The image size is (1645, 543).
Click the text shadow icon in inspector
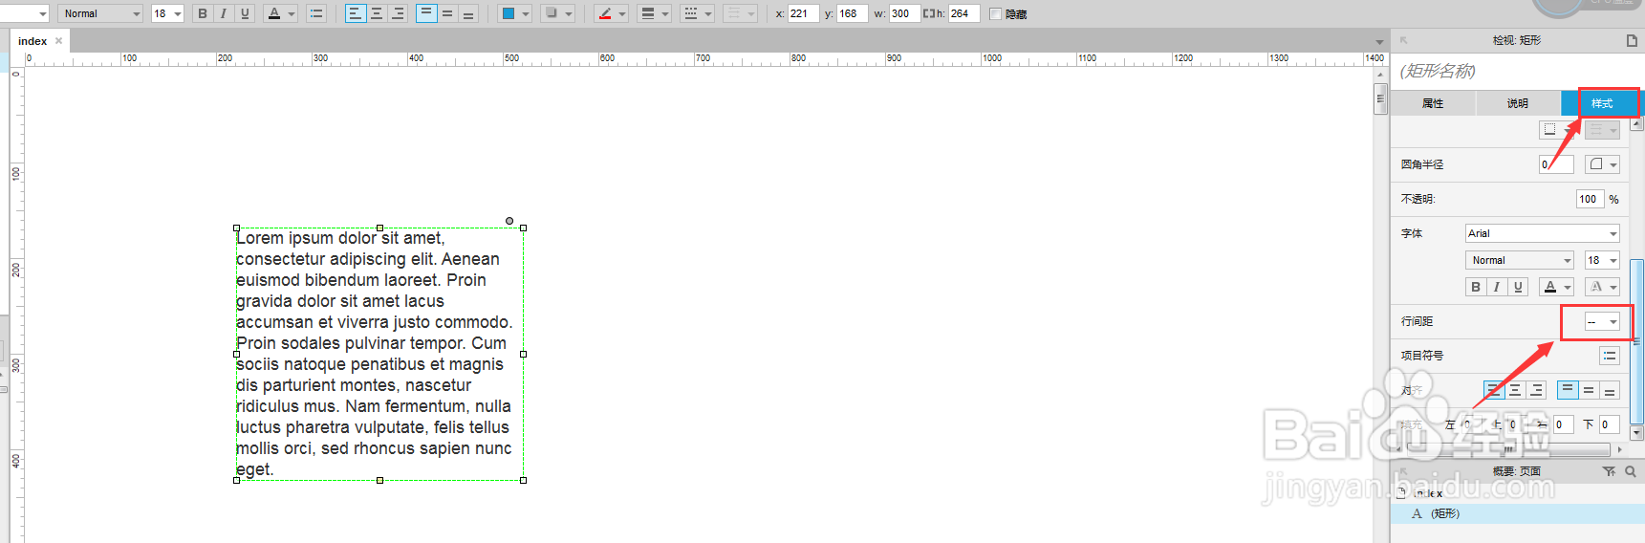pyautogui.click(x=1595, y=287)
